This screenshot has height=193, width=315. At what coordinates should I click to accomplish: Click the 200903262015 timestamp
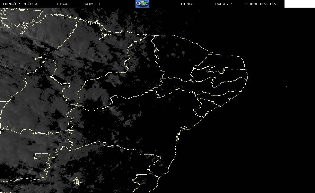click(x=261, y=4)
